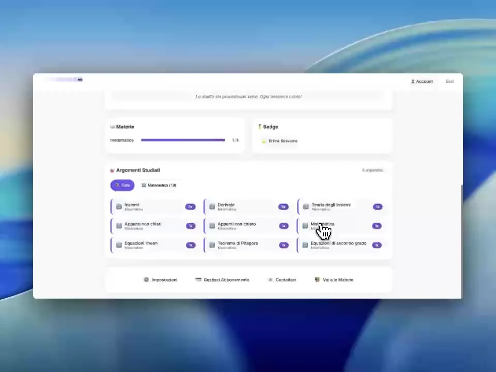496x372 pixels.
Task: Select the Tutte filter pill
Action: [122, 185]
